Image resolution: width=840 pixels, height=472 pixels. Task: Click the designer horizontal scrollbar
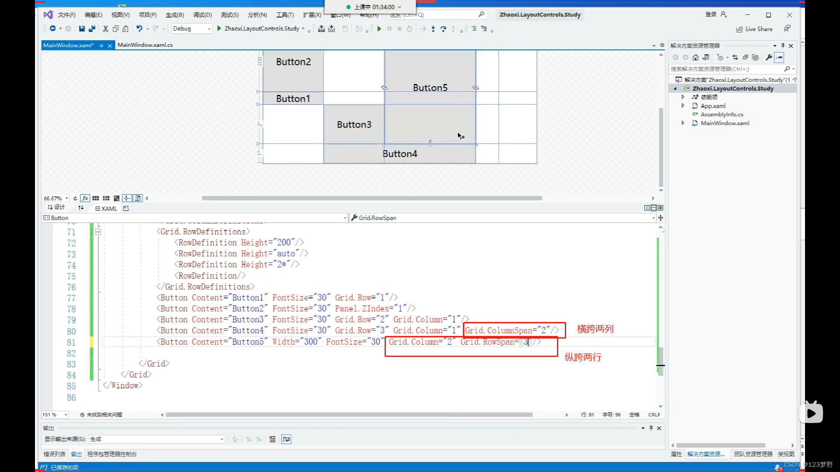click(372, 198)
